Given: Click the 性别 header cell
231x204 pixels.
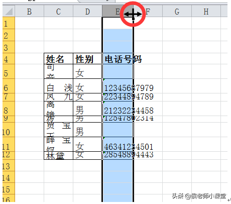Looking at the screenshot, I should [87, 59].
